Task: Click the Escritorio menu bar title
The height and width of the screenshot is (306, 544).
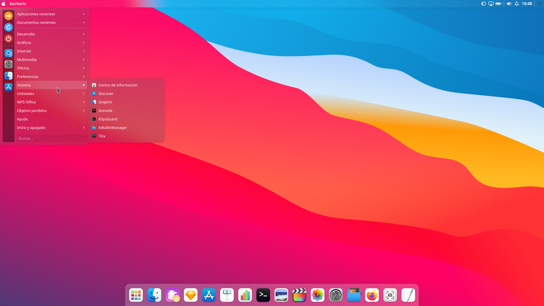Action: point(18,4)
